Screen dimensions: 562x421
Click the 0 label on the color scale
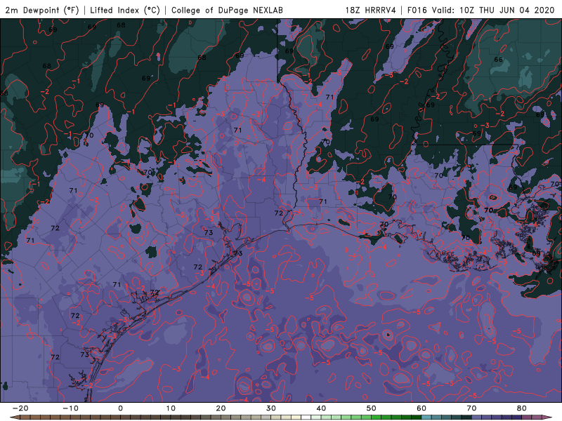120,408
